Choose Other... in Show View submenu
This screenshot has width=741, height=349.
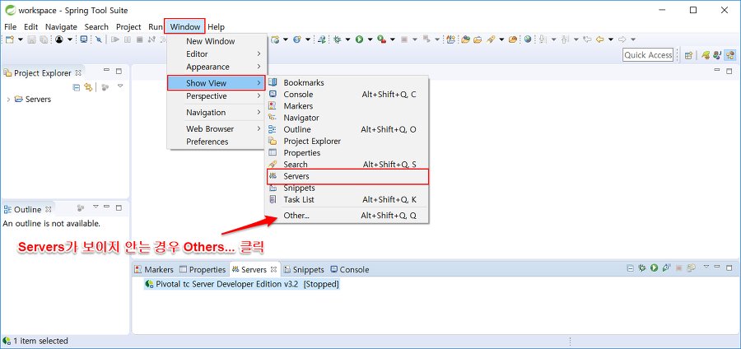[347, 216]
